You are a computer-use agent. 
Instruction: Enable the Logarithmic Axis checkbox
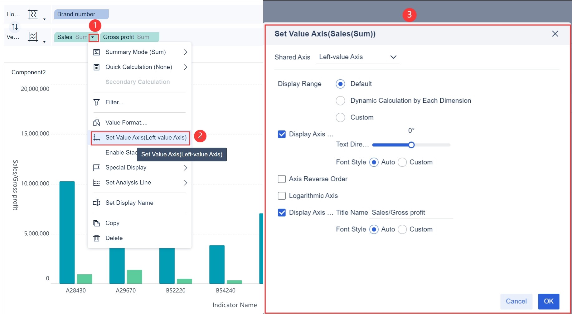282,196
